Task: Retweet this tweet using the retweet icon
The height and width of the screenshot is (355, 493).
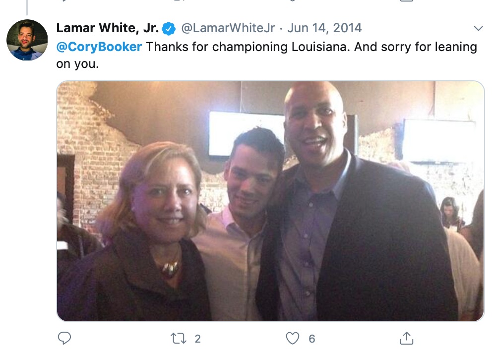Action: coord(177,339)
